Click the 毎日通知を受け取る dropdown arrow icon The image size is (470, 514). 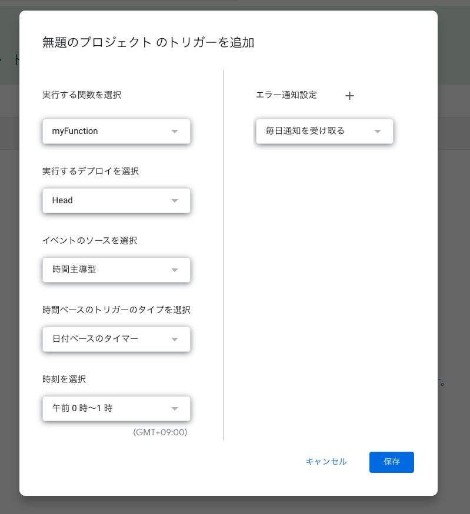pos(377,131)
